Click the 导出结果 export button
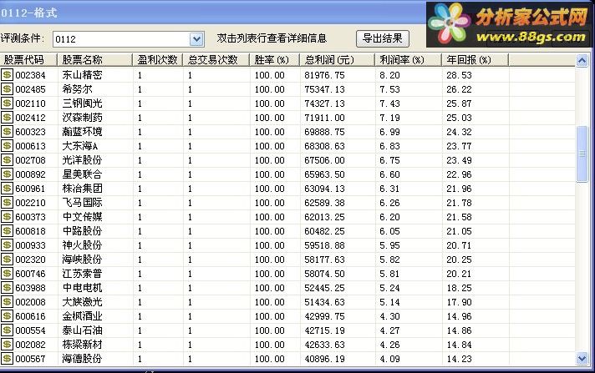This screenshot has height=373, width=595. [383, 38]
